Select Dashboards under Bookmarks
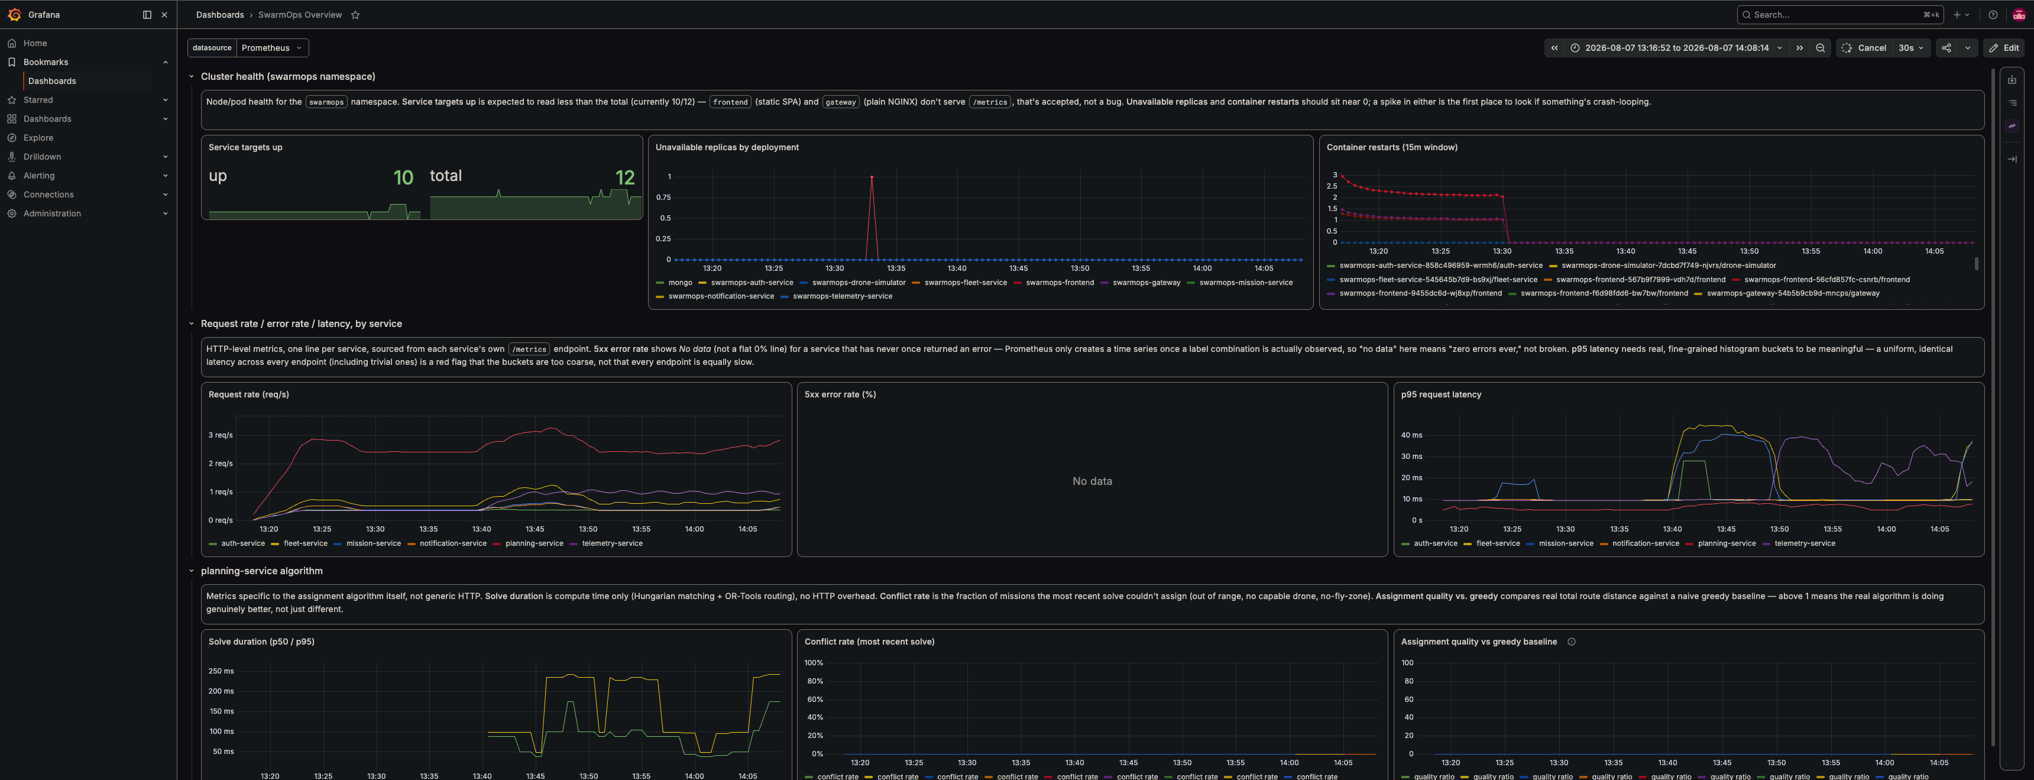The width and height of the screenshot is (2034, 780). pyautogui.click(x=52, y=80)
